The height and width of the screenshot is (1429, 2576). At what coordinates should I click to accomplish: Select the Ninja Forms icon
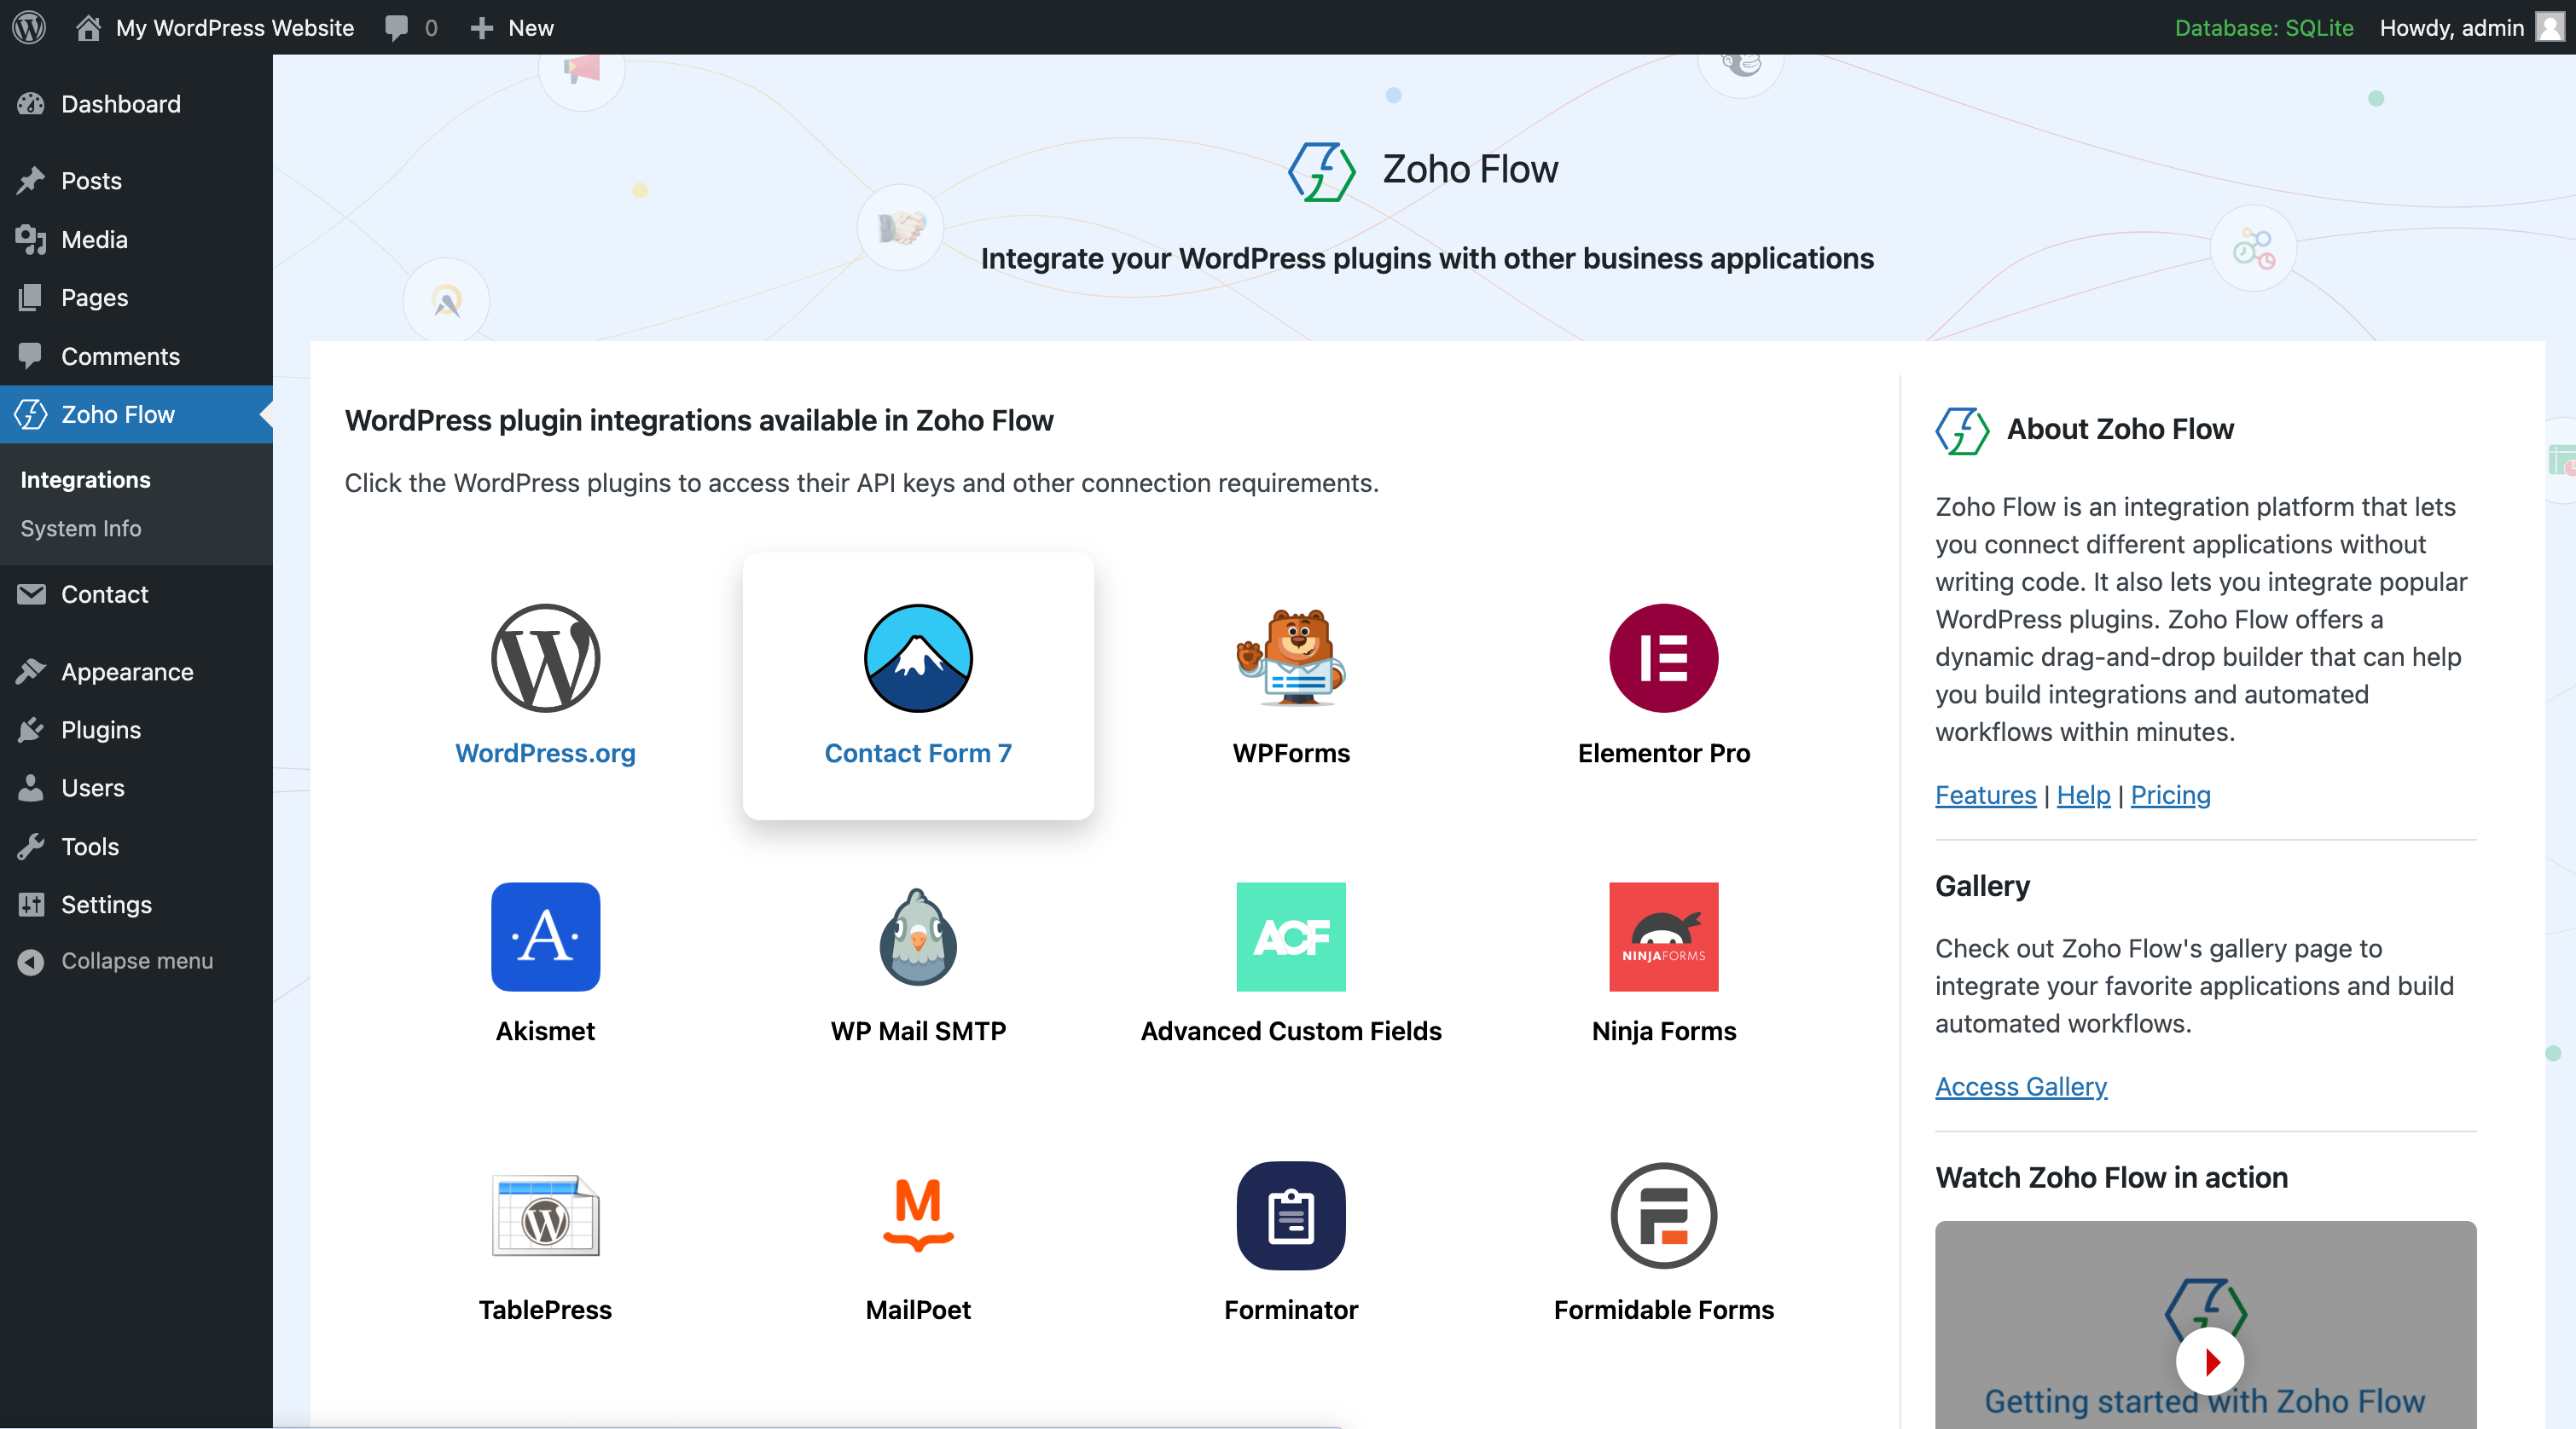(1663, 936)
